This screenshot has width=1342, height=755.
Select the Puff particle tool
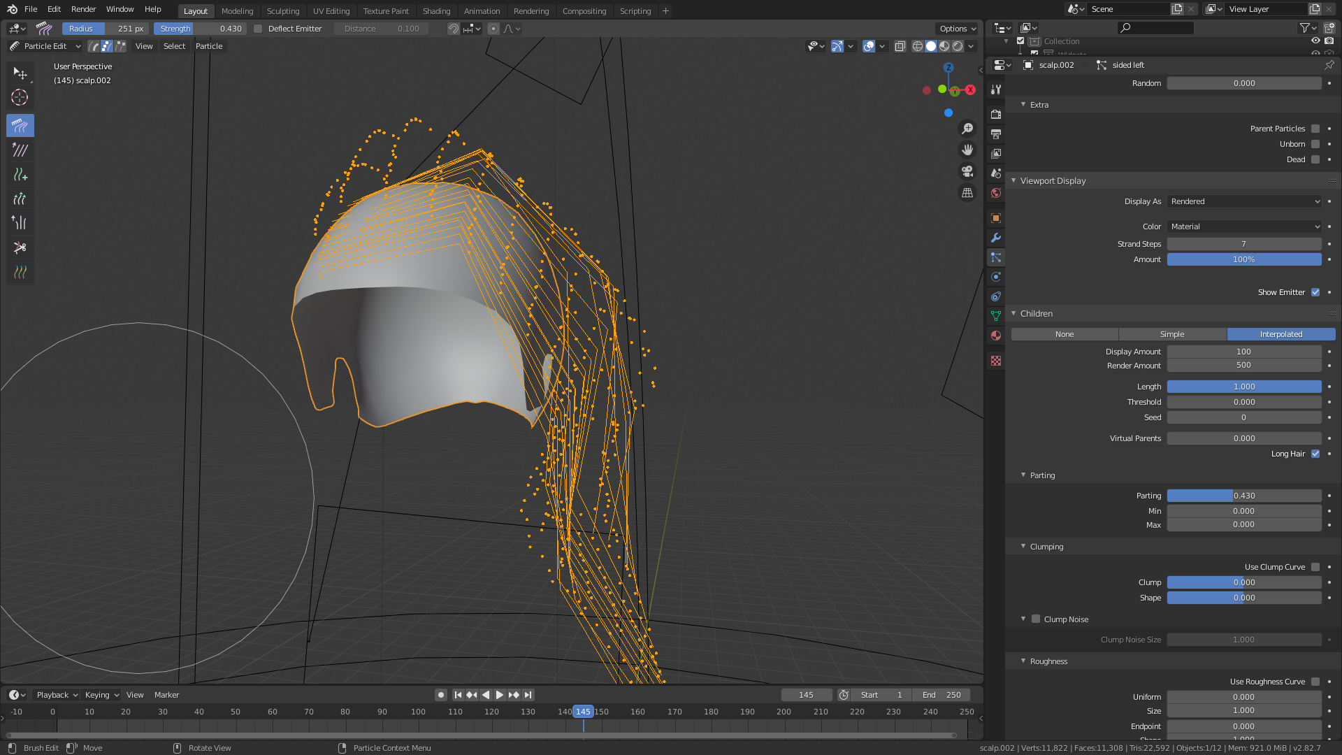[x=20, y=223]
